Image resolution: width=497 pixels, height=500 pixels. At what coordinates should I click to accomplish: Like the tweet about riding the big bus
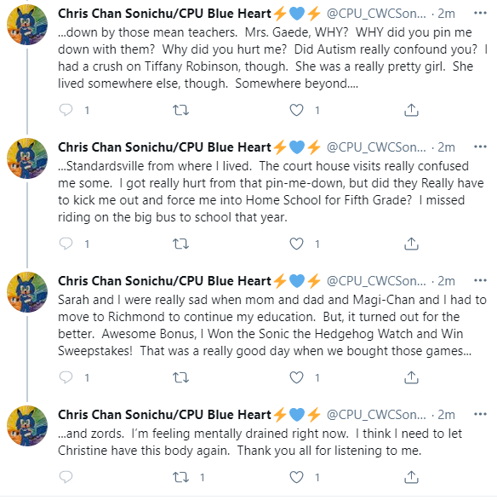pos(296,244)
